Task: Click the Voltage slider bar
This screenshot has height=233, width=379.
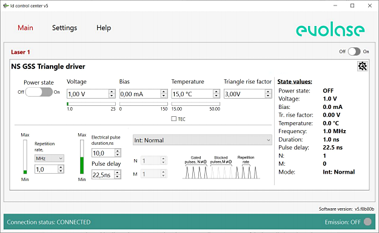Action: [92, 104]
